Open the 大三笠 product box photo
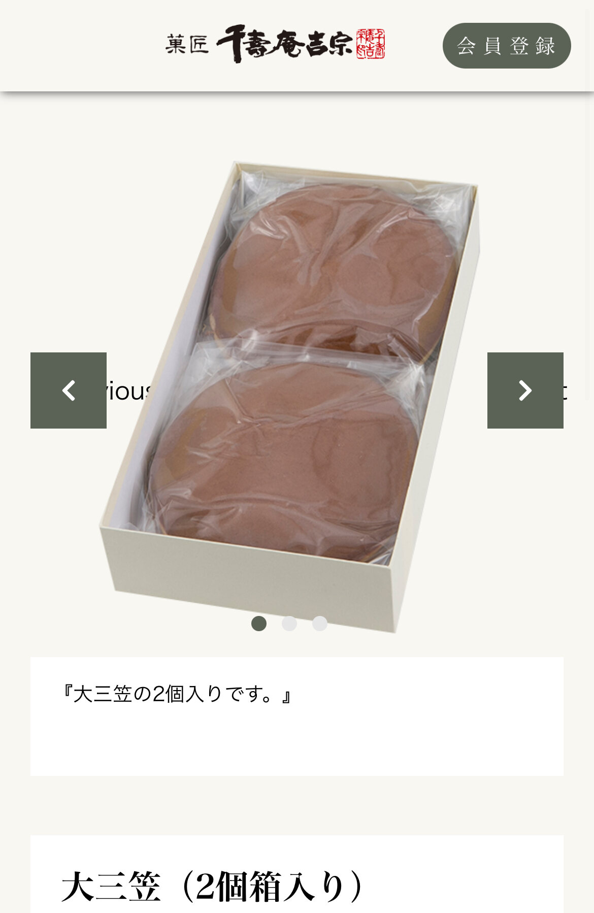The image size is (594, 913). 289,396
